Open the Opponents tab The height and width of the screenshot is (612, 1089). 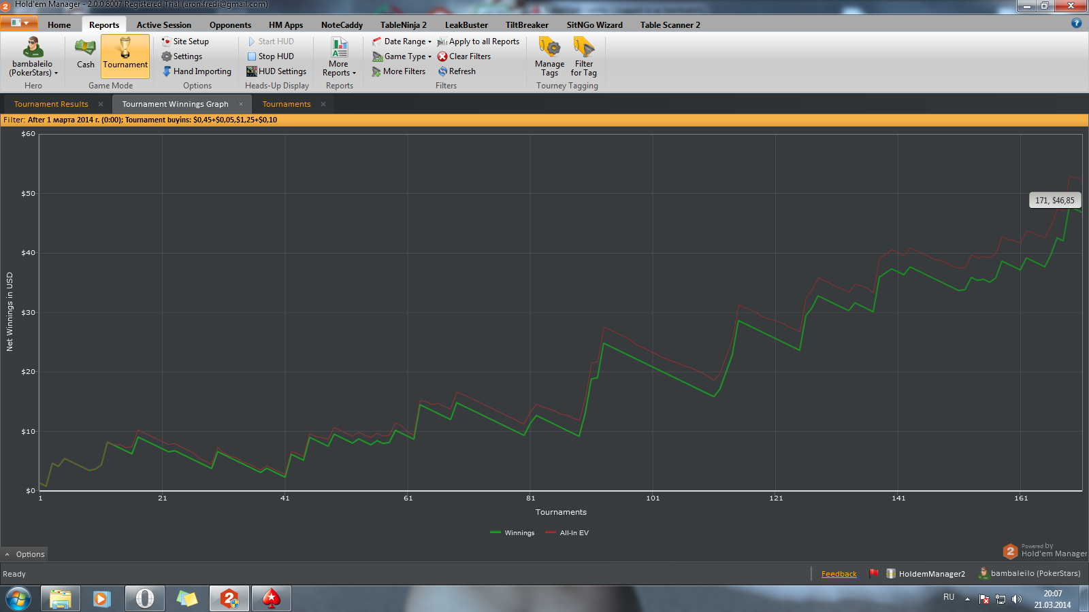230,25
